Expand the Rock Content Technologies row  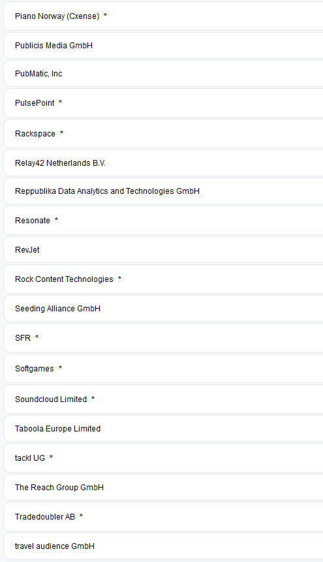[x=164, y=279]
